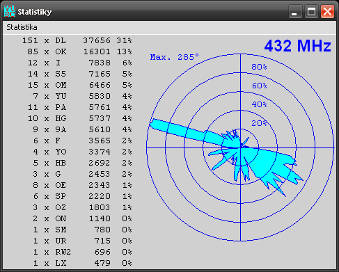Select the OK row showing 16301 points
The image size is (339, 272).
tap(79, 51)
